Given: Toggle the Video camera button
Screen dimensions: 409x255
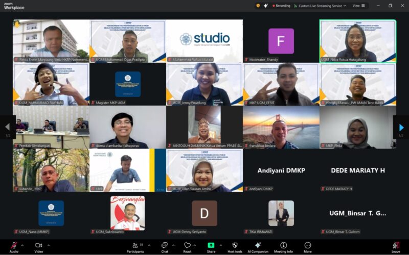Looking at the screenshot, I should (x=38, y=246).
